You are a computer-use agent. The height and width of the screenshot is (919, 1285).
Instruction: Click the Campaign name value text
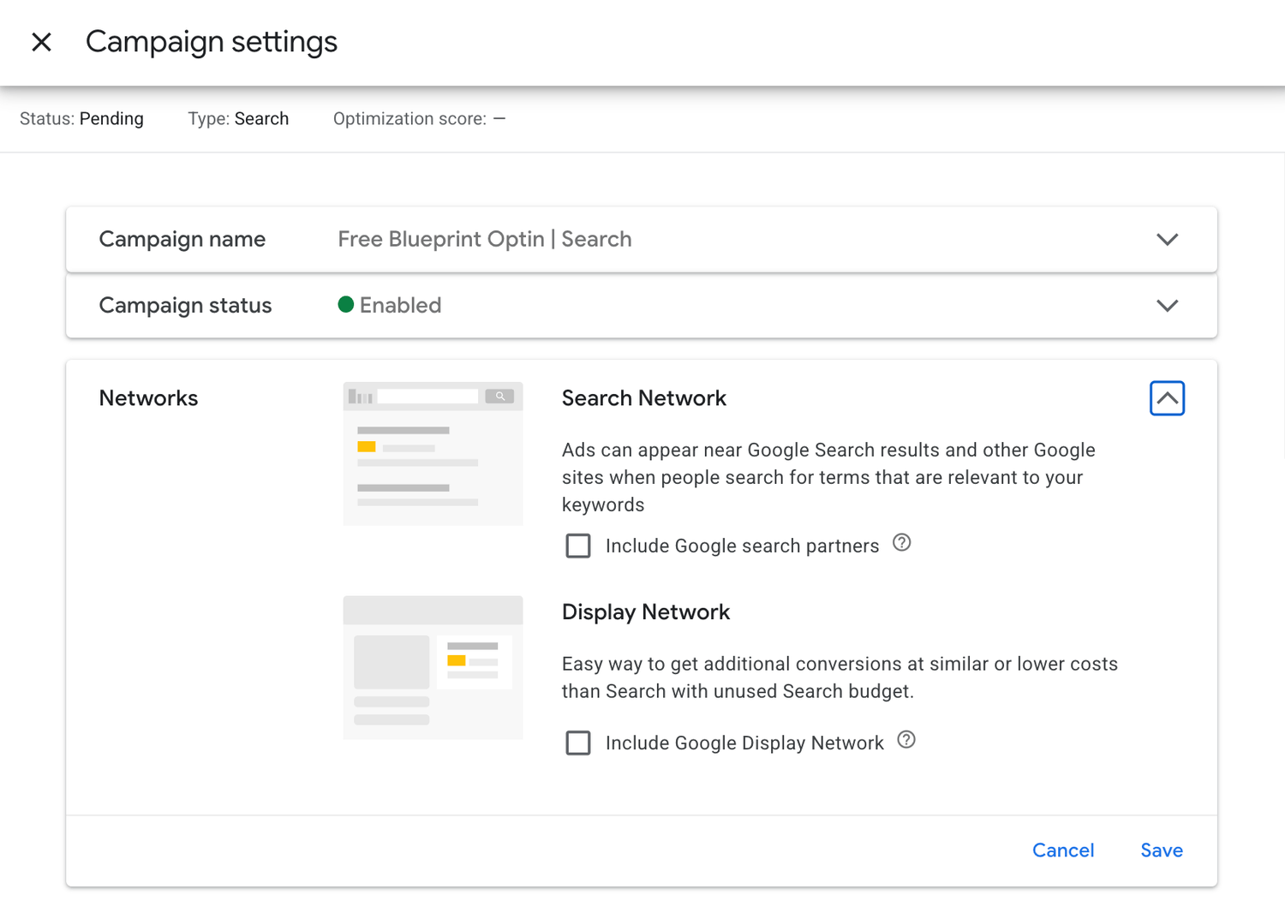point(484,240)
